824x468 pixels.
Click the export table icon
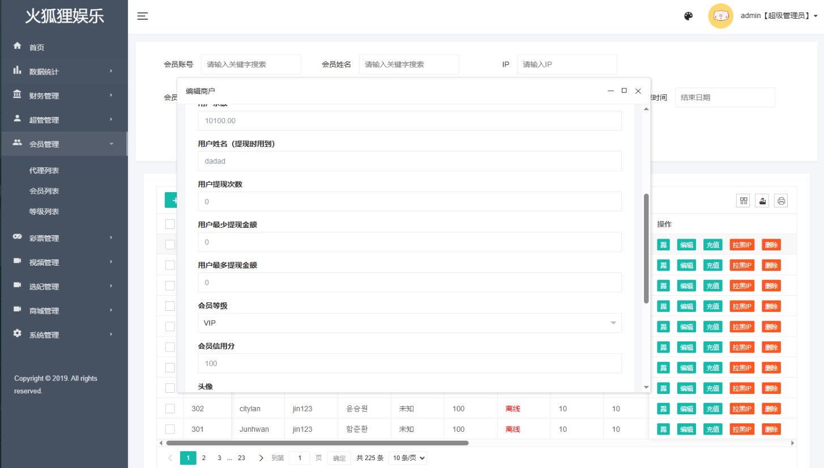(762, 201)
